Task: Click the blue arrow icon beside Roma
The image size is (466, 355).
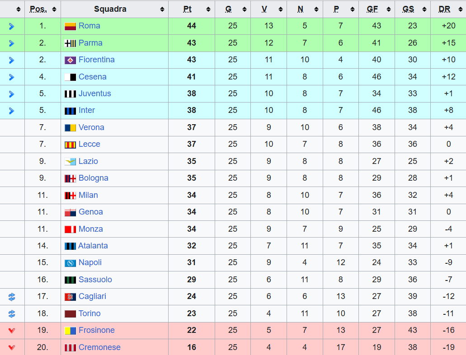Action: click(x=12, y=26)
